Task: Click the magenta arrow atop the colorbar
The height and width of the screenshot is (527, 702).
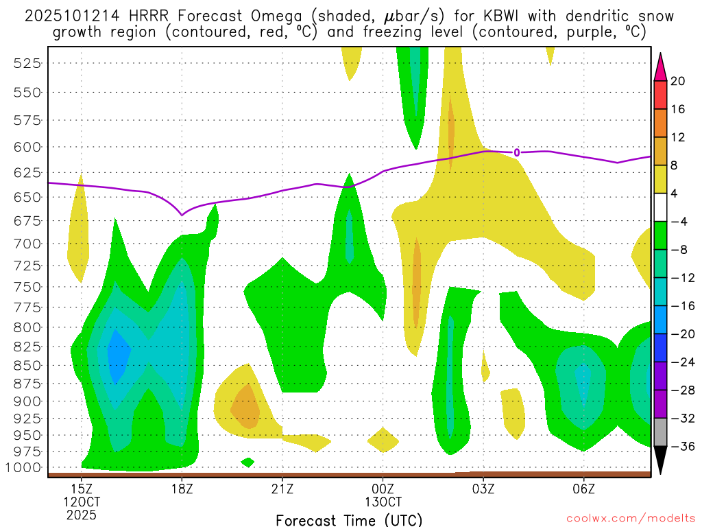Action: coord(660,67)
